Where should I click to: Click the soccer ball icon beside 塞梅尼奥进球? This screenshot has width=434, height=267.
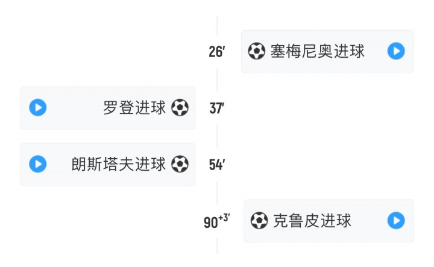point(256,52)
